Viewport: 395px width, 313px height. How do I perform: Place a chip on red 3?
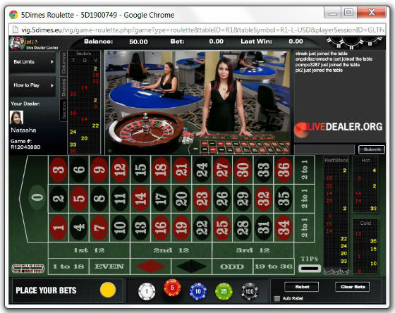[59, 170]
